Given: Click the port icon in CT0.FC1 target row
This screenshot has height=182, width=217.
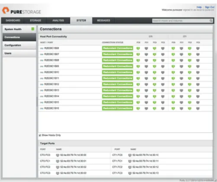Looking at the screenshot, I should pos(58,161).
